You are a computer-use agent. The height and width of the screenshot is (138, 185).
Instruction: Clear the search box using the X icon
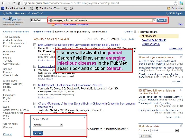pos(154,20)
